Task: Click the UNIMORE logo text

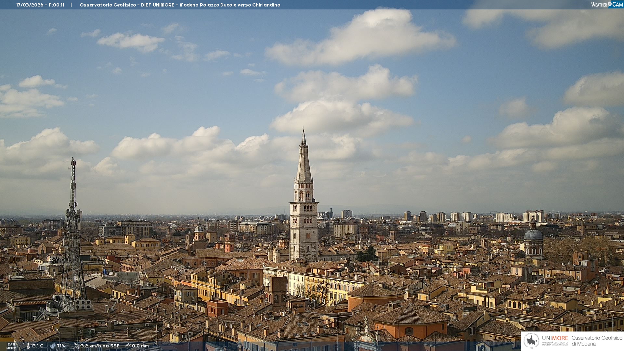Action: 555,338
